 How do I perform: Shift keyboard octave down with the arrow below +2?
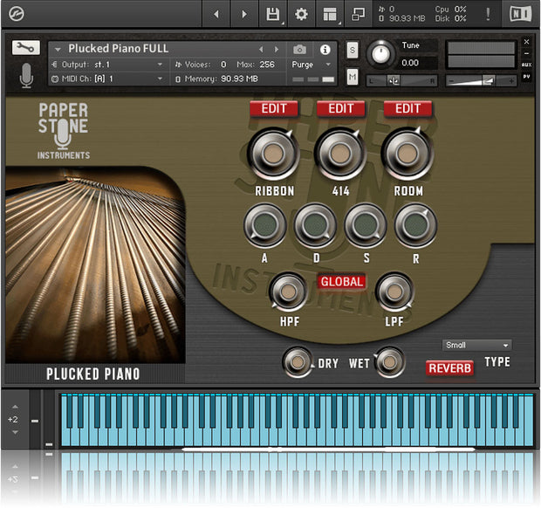pyautogui.click(x=15, y=432)
